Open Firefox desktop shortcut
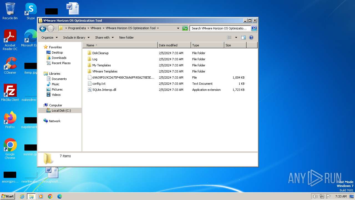Viewport: 355px width, 200px height. 10,120
